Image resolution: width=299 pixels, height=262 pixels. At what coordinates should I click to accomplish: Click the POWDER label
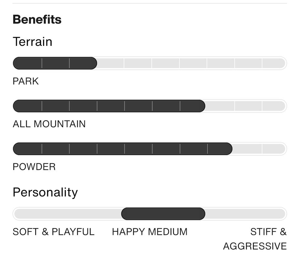coord(34,167)
